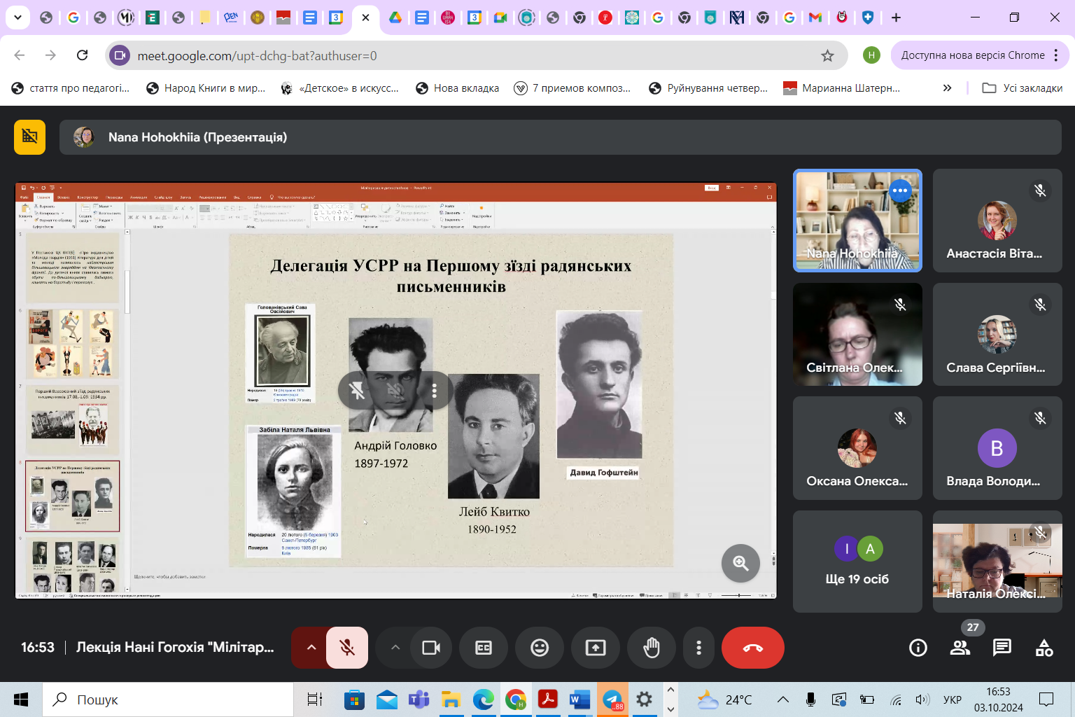This screenshot has width=1075, height=717.
Task: Open the chat with everyone panel
Action: point(1002,648)
